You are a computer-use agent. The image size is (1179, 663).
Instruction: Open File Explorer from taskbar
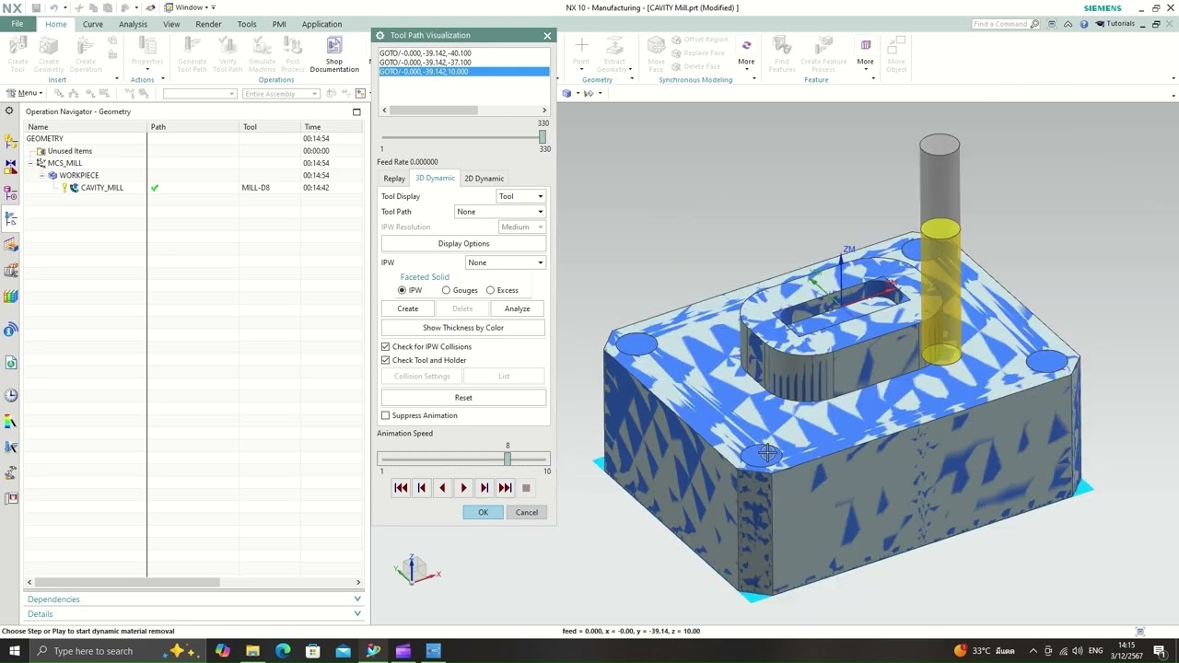click(x=252, y=651)
